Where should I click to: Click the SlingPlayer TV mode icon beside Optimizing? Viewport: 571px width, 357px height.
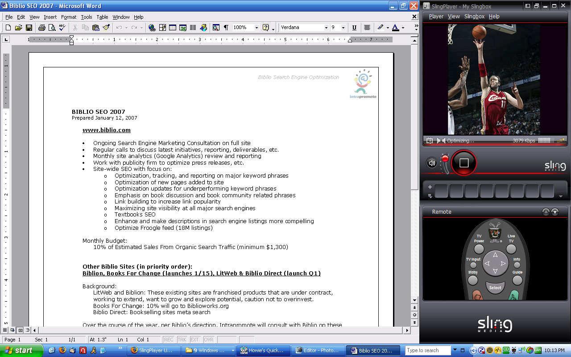[430, 141]
